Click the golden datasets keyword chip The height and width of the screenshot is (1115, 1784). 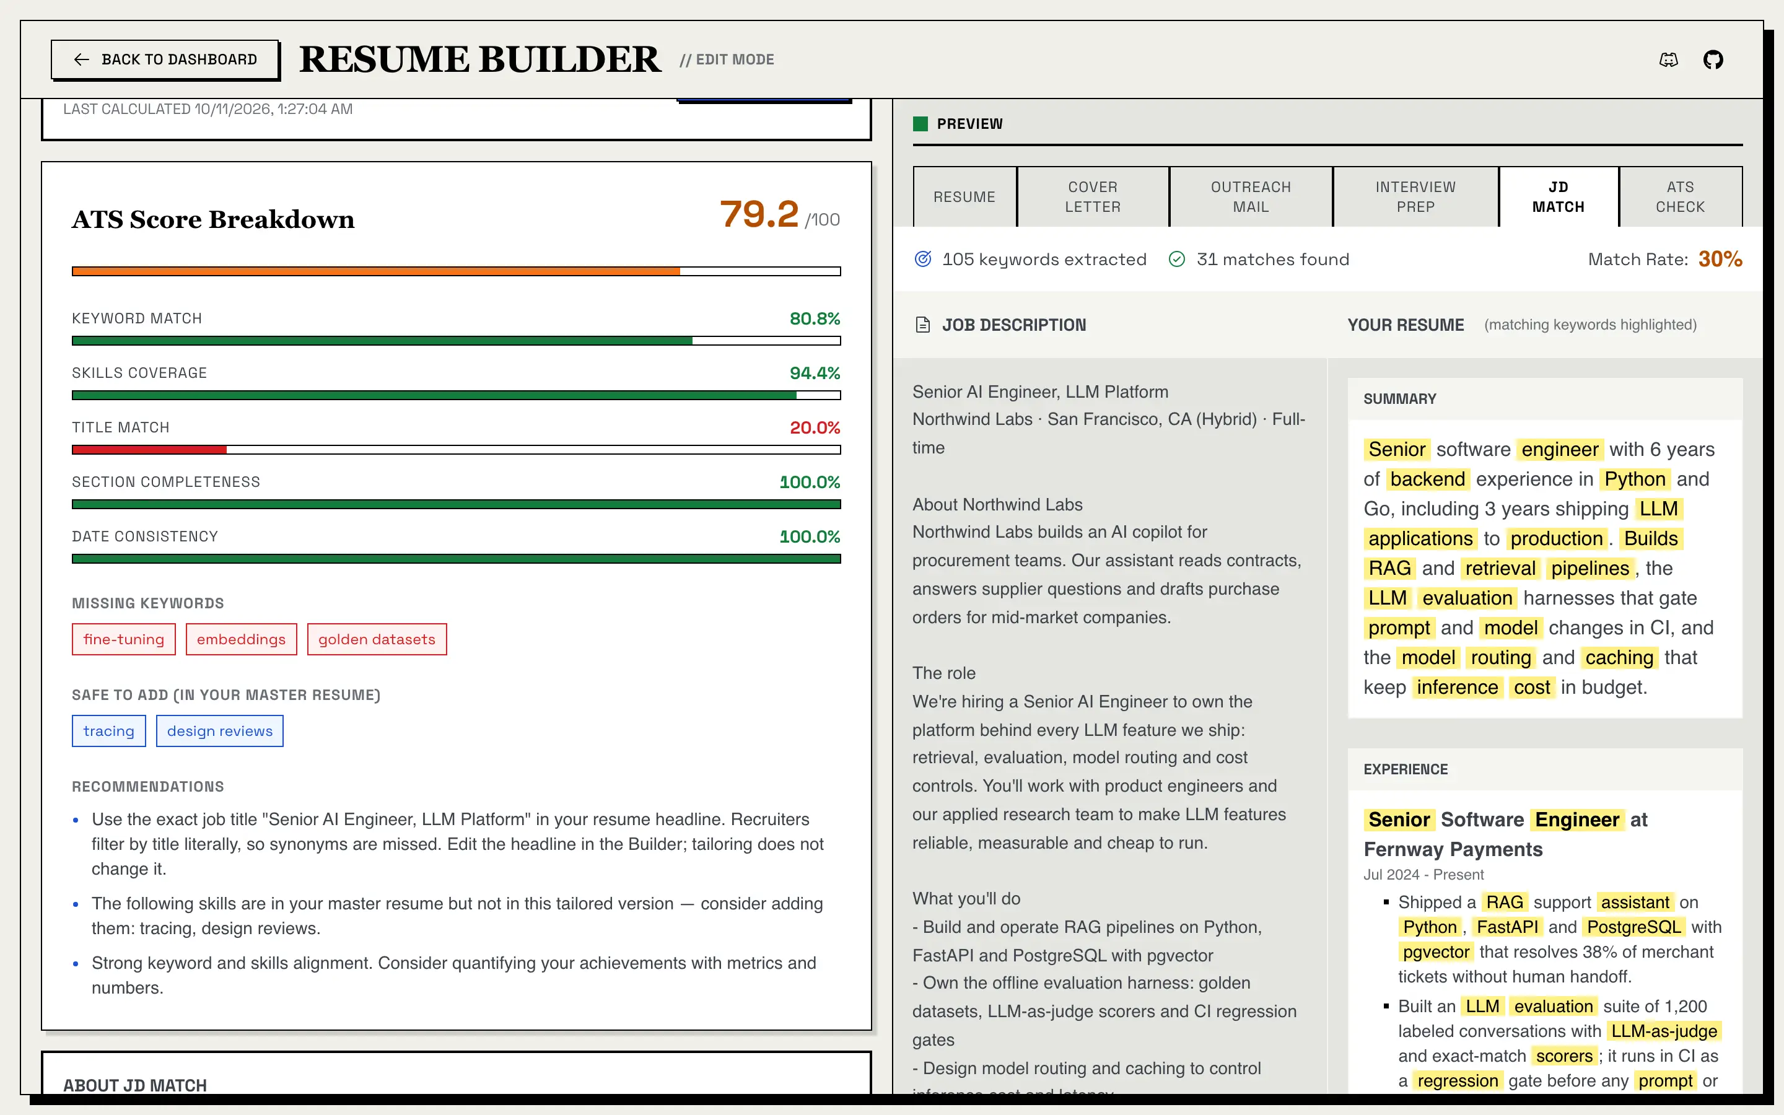(x=377, y=639)
